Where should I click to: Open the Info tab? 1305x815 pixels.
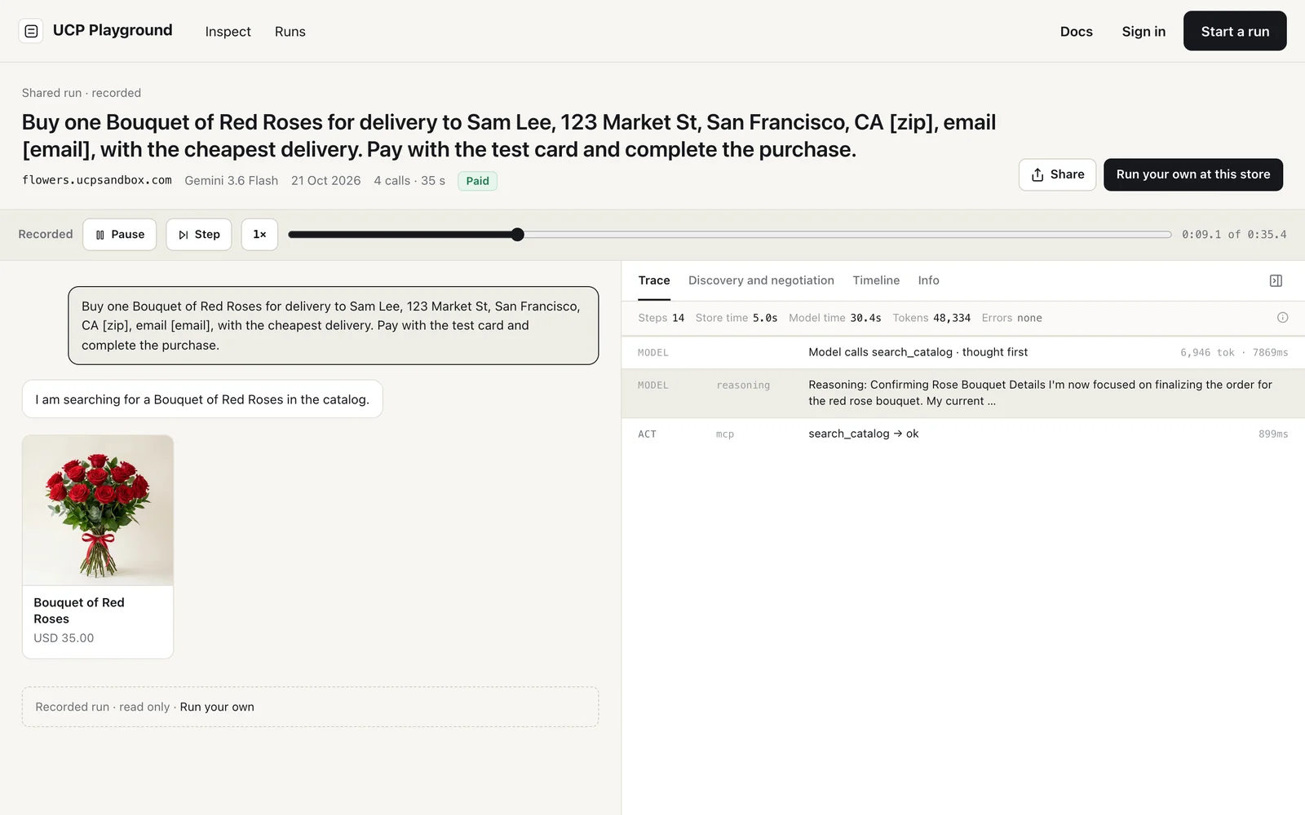coord(928,280)
